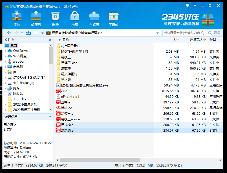Screen dimensions: 227x173
Task: Click the list view mode icon
Action: click(x=36, y=33)
